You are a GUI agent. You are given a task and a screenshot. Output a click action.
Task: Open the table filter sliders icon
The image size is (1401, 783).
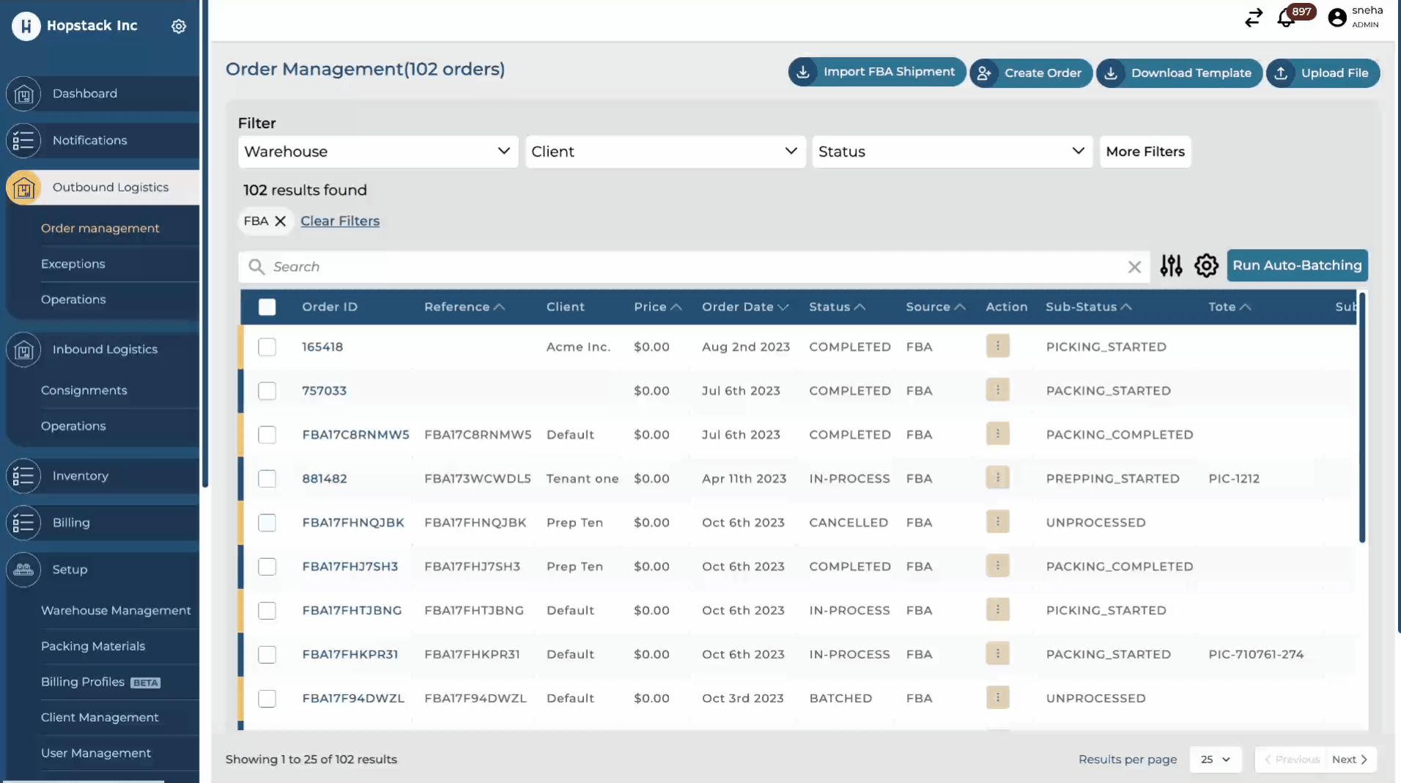[x=1171, y=266]
